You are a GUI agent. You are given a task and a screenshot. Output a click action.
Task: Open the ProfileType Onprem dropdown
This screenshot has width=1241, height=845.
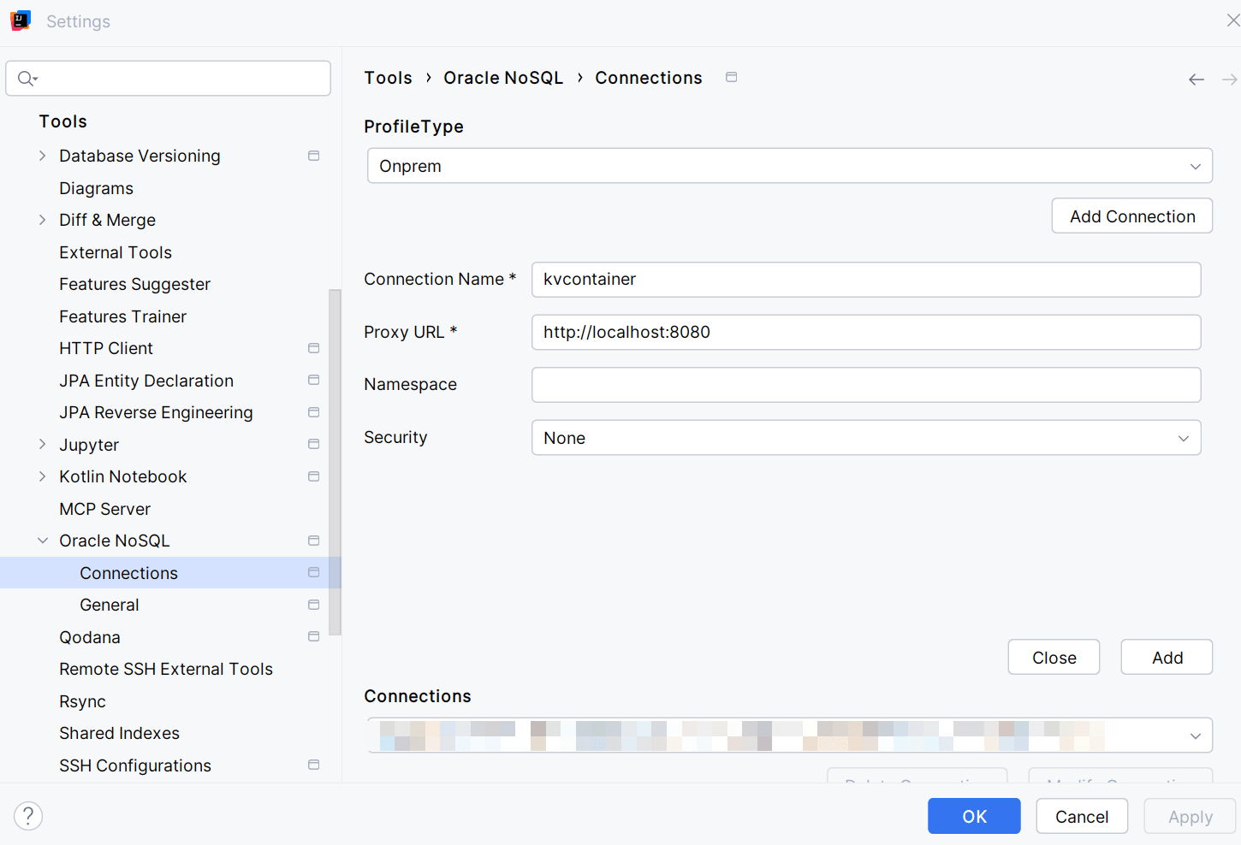790,166
